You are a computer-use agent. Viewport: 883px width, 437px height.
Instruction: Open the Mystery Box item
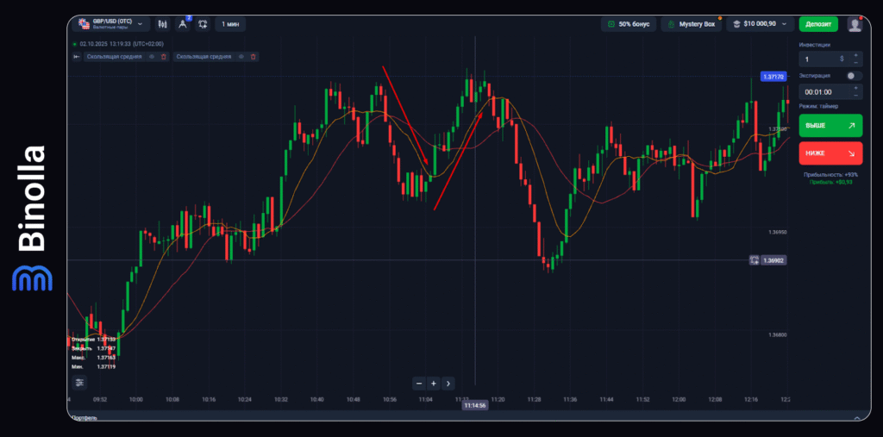pos(691,24)
